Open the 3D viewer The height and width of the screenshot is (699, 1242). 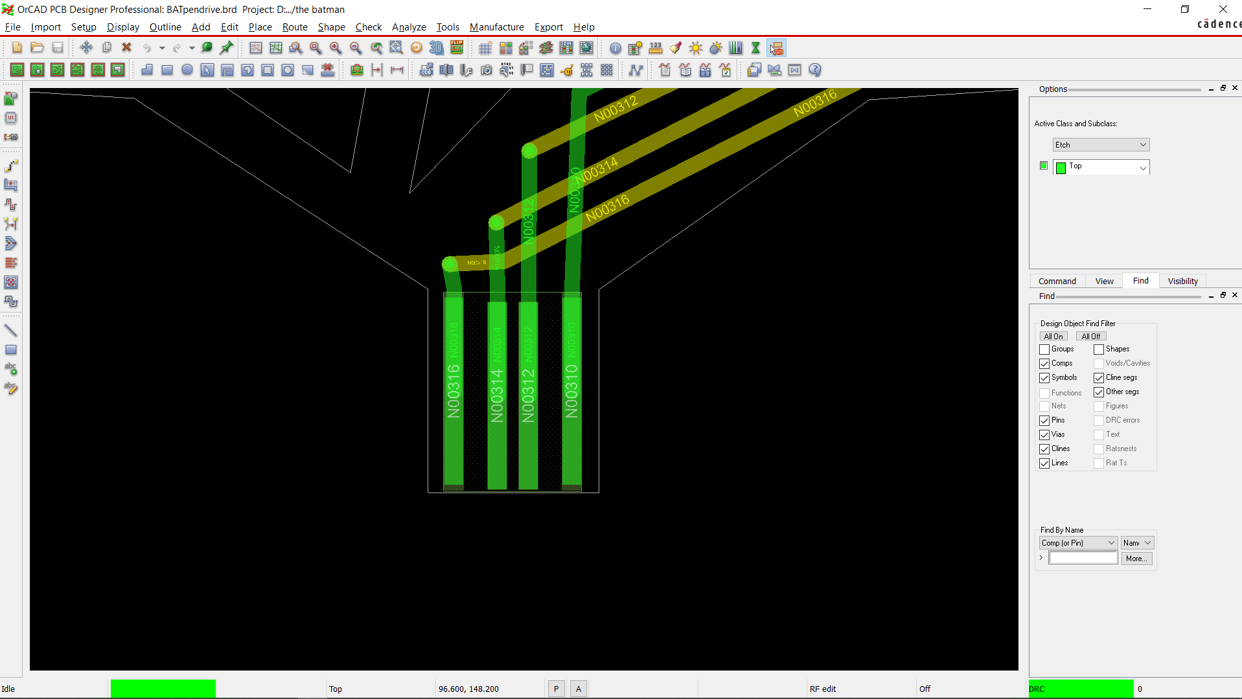437,48
